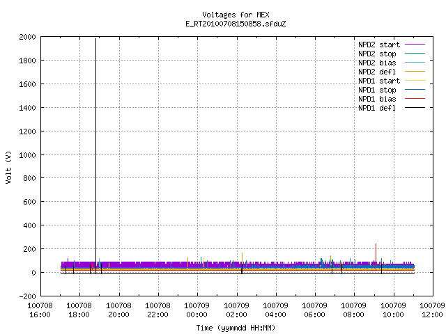446x334 pixels.
Task: Click the -200 y-axis tick label
Action: [x=27, y=296]
